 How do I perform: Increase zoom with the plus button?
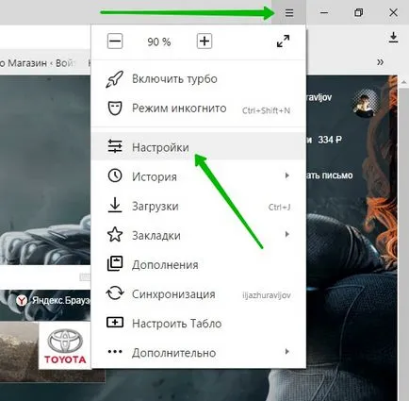(x=204, y=42)
